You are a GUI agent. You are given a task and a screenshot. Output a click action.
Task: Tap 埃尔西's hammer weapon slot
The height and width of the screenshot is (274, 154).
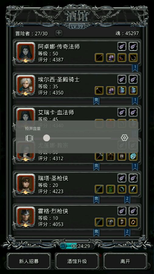click(99, 90)
